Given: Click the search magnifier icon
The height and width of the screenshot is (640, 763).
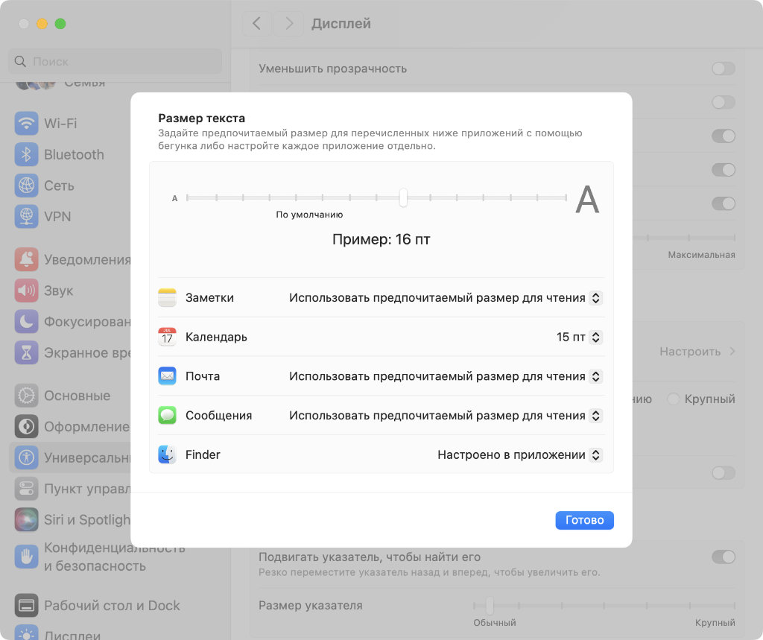Looking at the screenshot, I should 20,62.
